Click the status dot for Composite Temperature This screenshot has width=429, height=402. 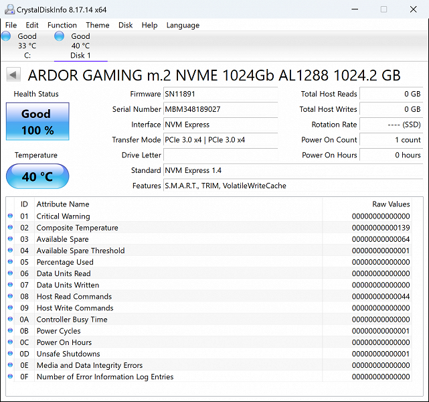[11, 227]
